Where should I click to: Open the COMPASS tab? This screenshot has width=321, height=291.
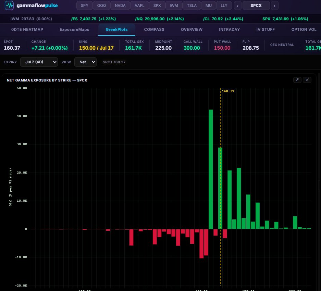click(x=154, y=29)
